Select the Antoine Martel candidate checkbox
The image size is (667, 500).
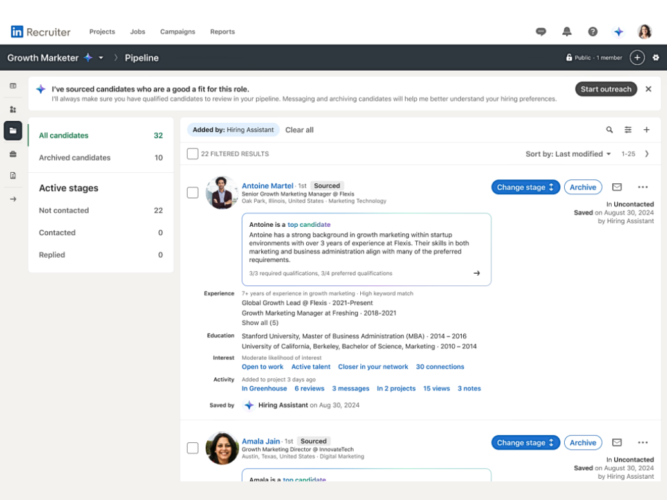tap(192, 193)
